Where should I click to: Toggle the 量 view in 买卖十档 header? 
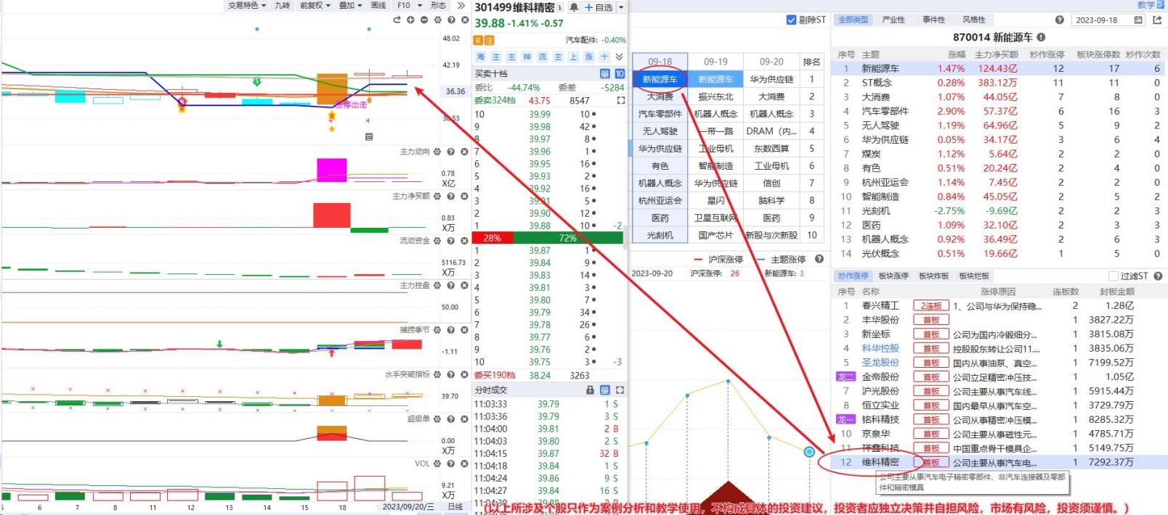605,74
